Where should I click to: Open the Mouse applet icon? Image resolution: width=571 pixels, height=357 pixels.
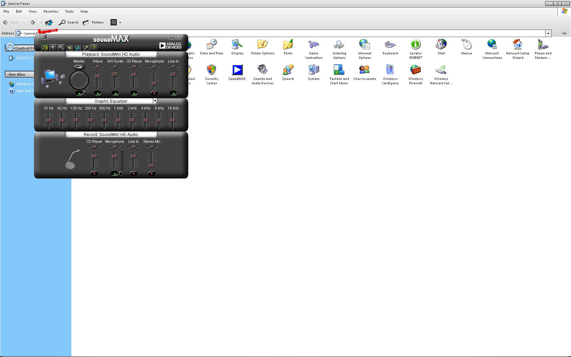click(467, 47)
